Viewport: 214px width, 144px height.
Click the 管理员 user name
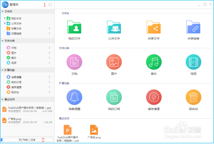tap(14, 5)
